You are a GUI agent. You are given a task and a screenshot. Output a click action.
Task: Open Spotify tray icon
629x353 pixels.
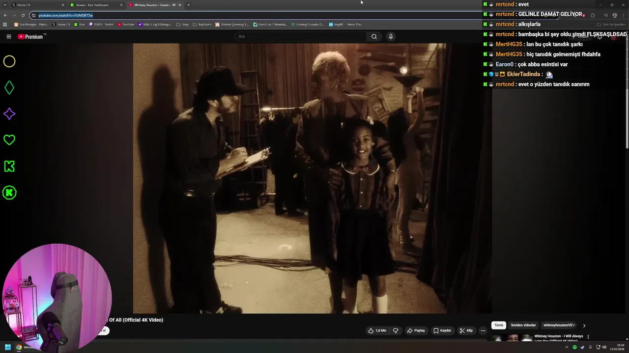pyautogui.click(x=574, y=347)
